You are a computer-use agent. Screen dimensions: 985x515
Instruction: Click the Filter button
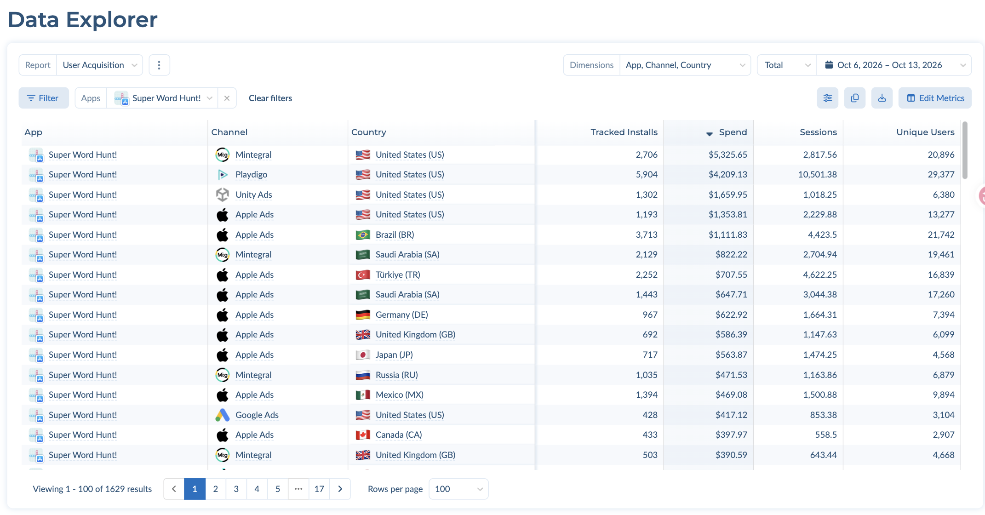(44, 98)
